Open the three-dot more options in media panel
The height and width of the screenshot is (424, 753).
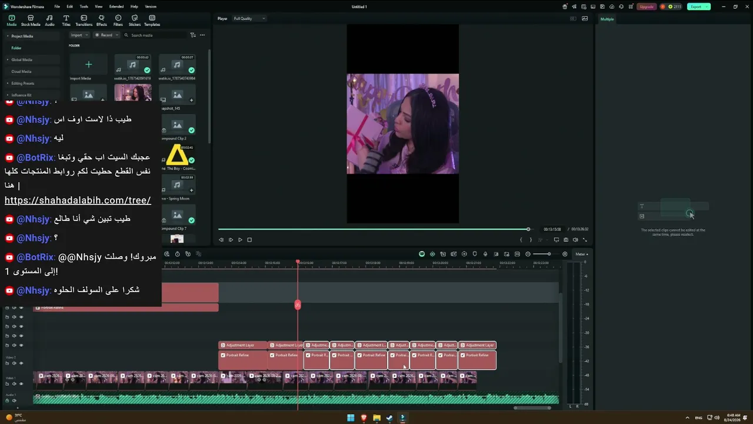(x=202, y=35)
